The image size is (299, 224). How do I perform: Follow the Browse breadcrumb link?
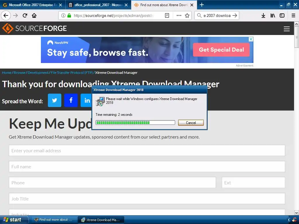click(20, 73)
